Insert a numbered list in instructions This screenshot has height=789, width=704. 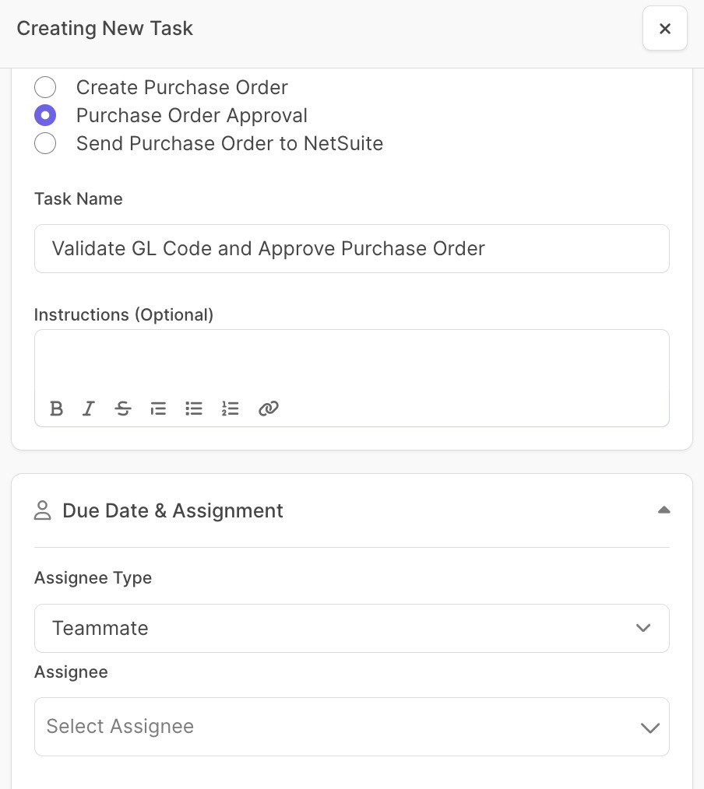point(231,408)
